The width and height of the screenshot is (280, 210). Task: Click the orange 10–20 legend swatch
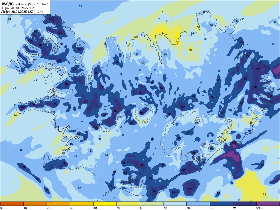point(35,204)
